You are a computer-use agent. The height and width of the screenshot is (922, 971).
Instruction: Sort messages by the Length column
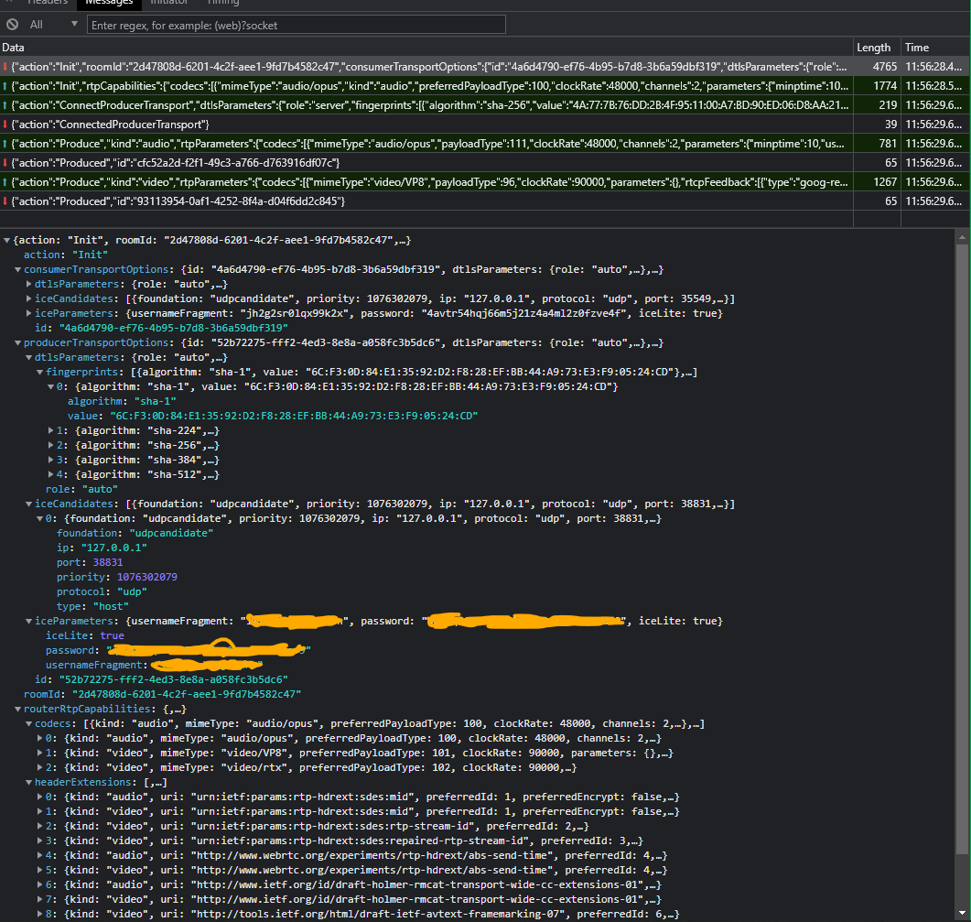[x=874, y=47]
